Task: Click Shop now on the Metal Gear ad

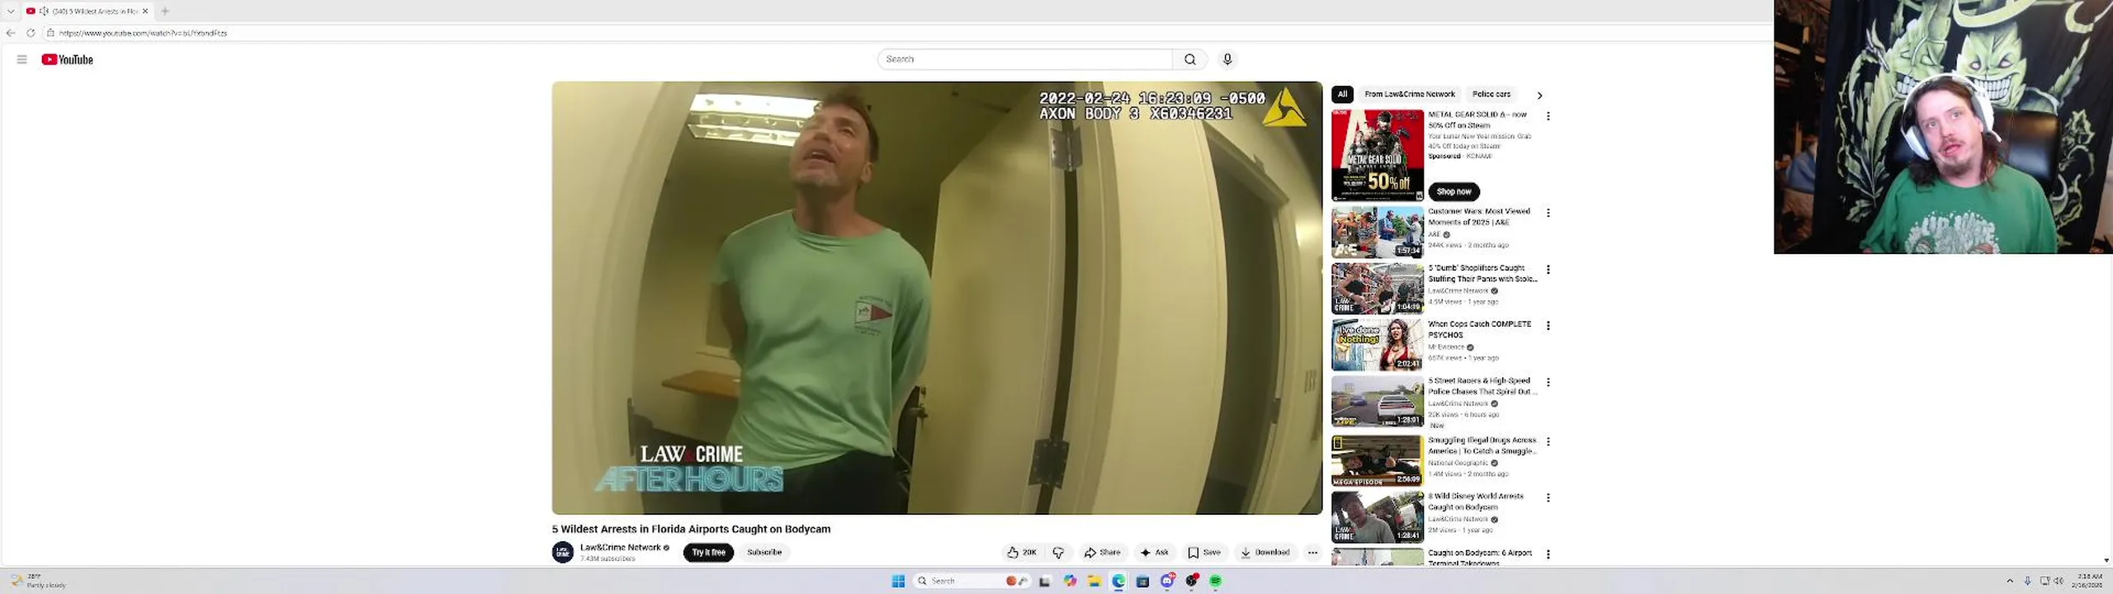Action: click(x=1454, y=191)
